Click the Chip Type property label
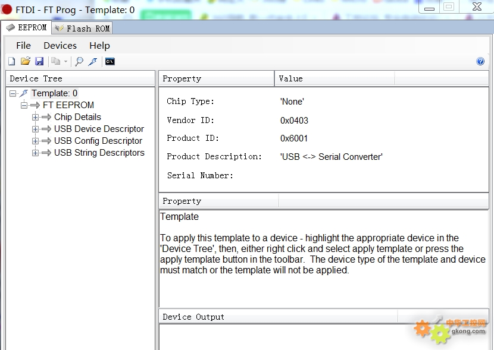Viewport: 494px width, 350px height. (190, 101)
